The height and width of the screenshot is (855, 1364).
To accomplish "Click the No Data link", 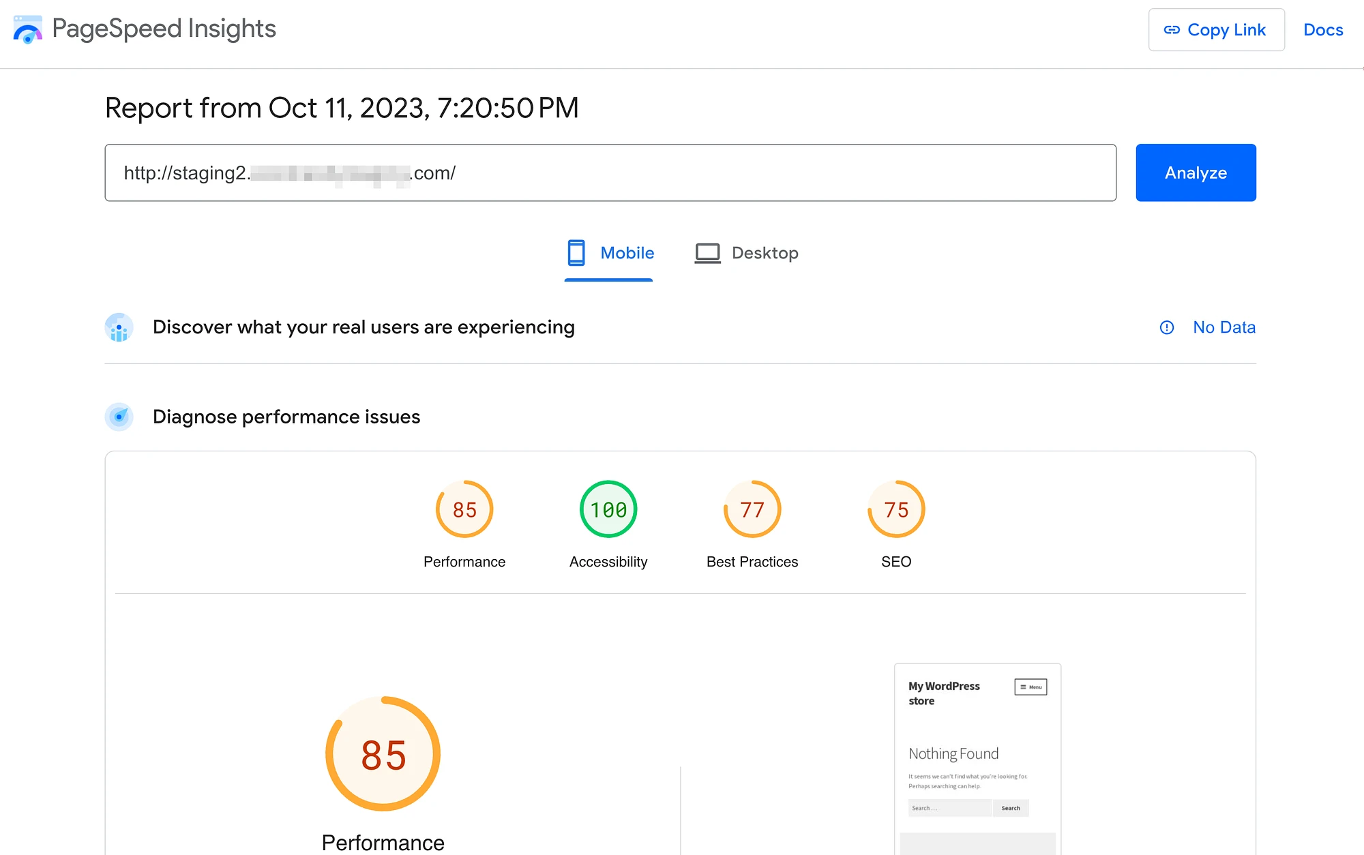I will 1224,327.
